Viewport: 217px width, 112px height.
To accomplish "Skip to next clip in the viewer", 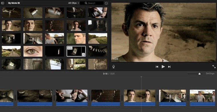I will [x=169, y=67].
